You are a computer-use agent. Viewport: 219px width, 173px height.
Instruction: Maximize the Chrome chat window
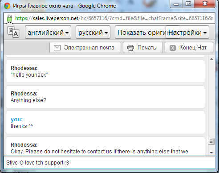(188, 4)
